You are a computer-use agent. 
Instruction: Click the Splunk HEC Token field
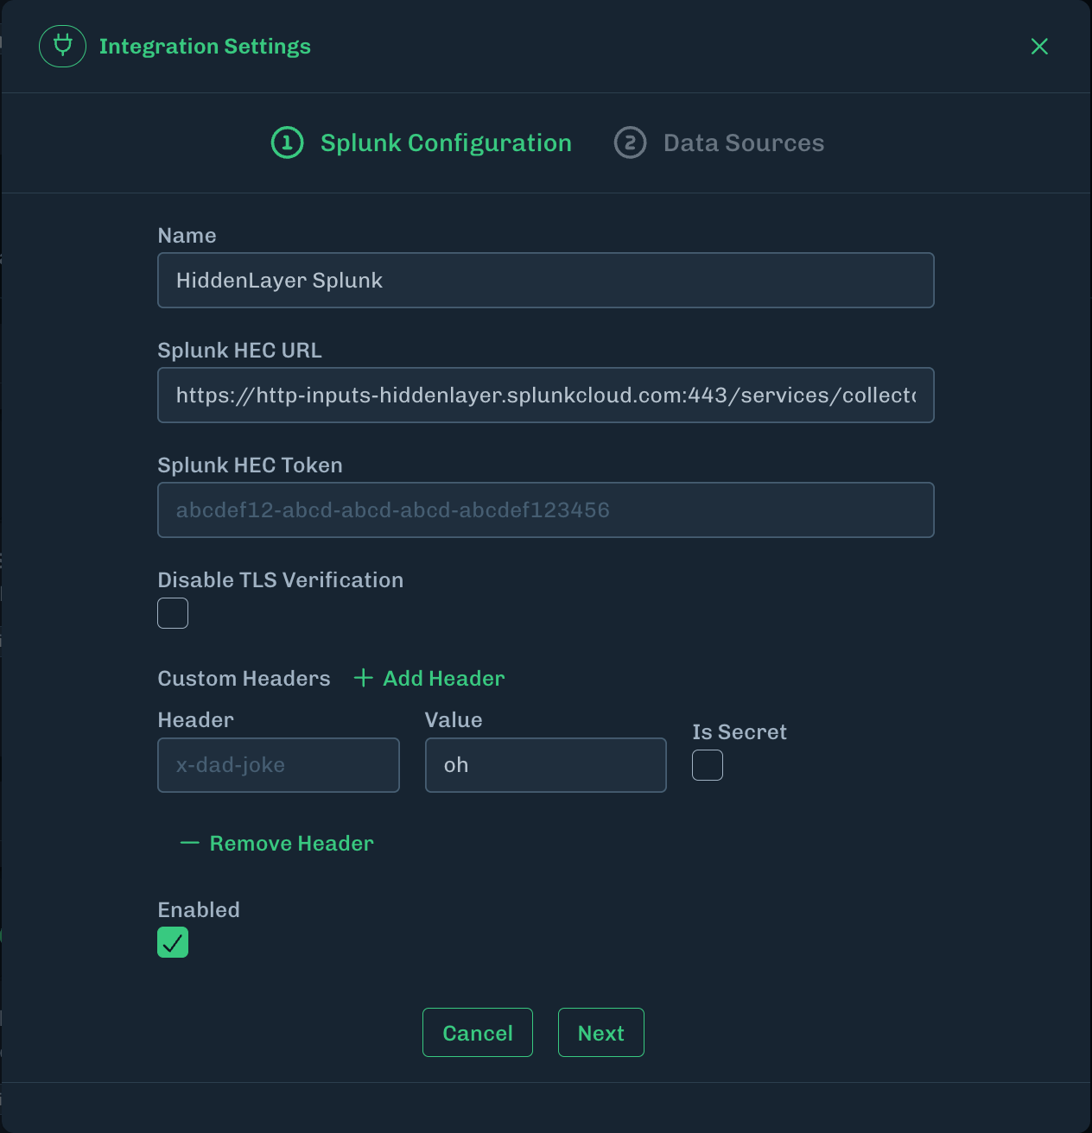coord(546,510)
